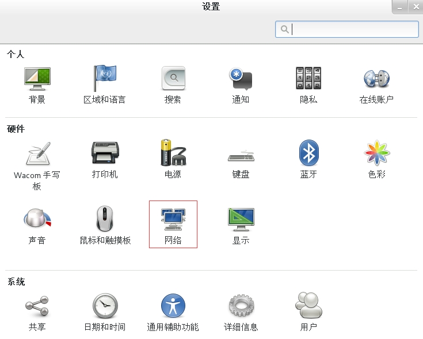Click in the settings search field
Screen dimensions: 423x339
pos(347,29)
